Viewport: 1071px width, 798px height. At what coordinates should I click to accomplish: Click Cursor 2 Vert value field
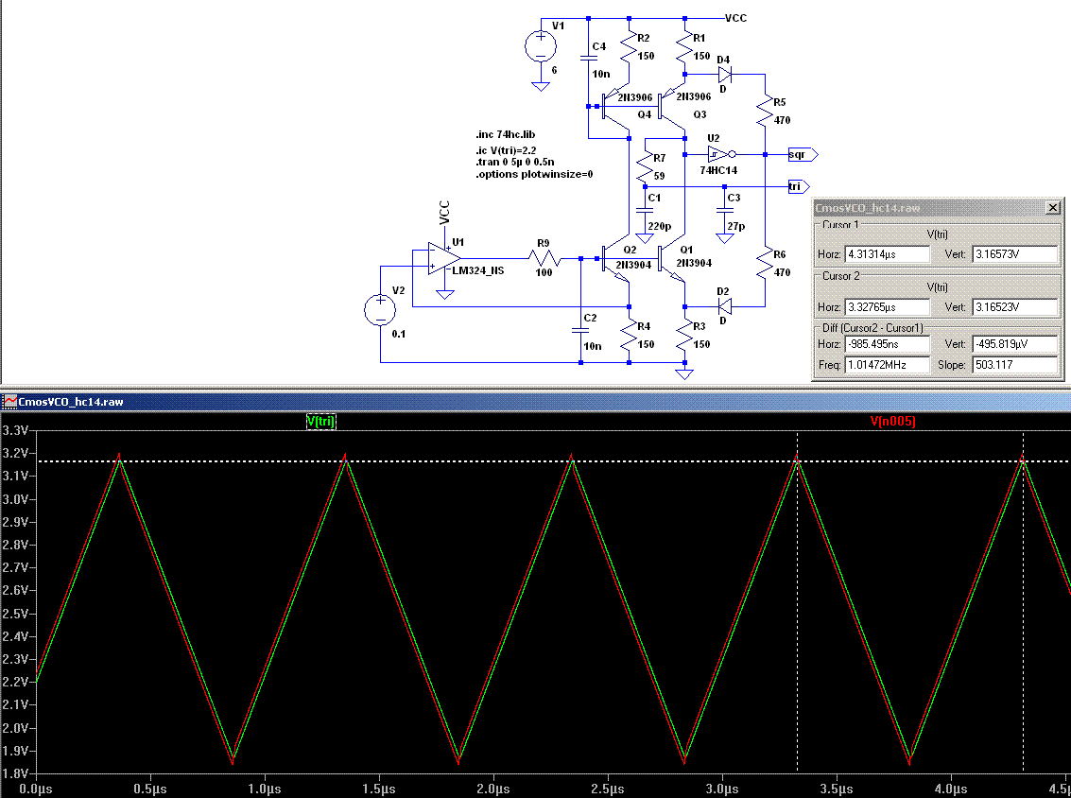pos(1014,307)
